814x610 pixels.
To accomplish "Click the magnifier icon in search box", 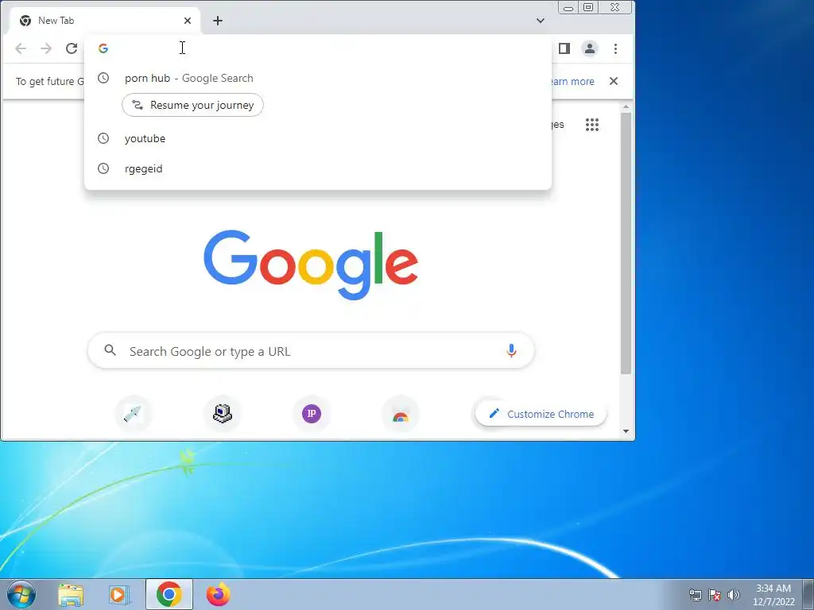I will click(x=110, y=350).
